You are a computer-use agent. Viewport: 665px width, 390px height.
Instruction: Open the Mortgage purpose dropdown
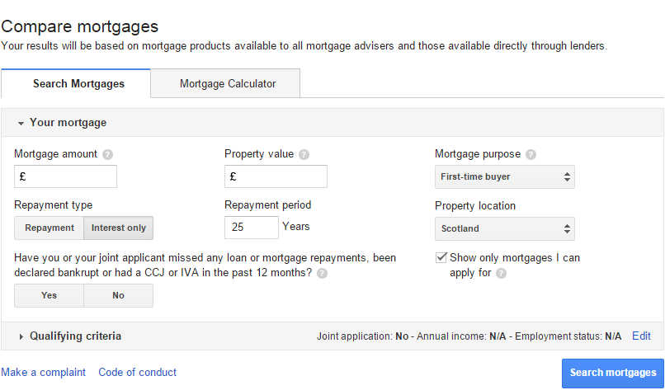(x=504, y=176)
